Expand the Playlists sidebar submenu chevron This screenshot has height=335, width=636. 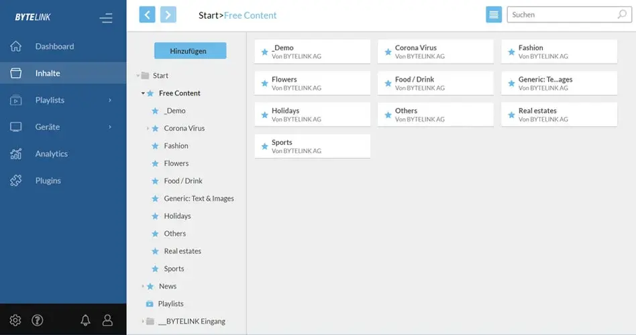pos(110,100)
